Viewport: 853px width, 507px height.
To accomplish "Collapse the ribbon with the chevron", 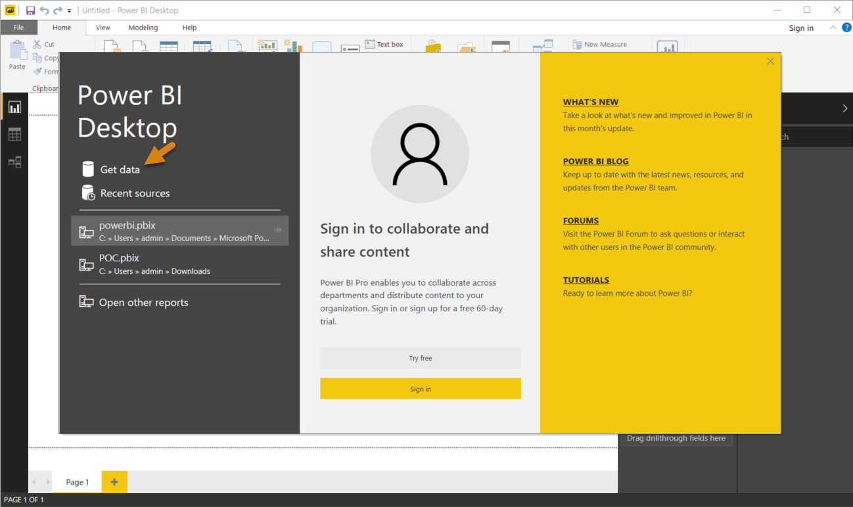I will click(x=833, y=28).
